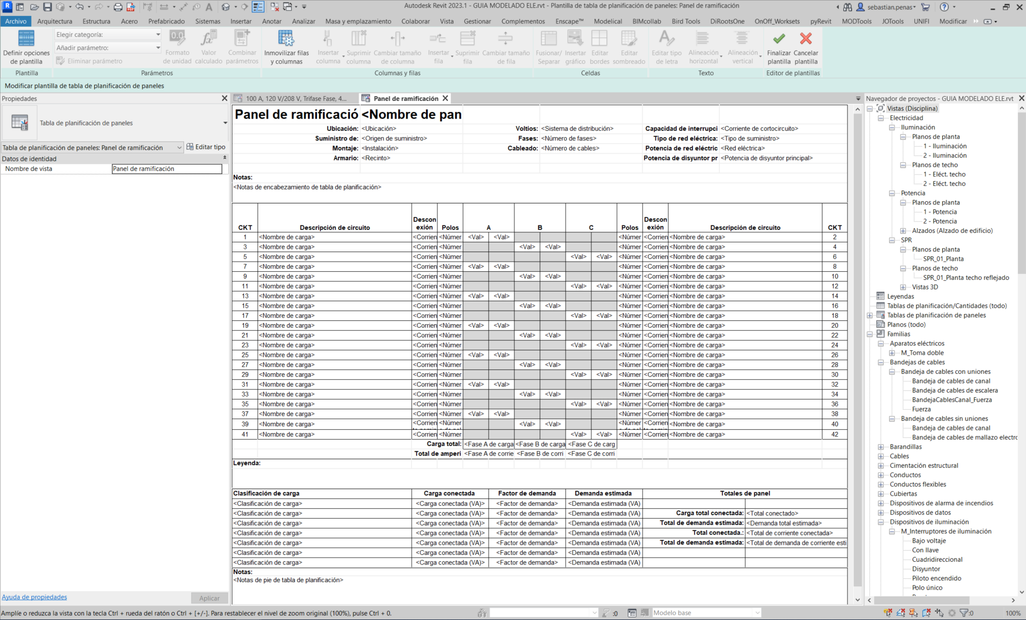Click the Aplicar button
1026x620 pixels.
pyautogui.click(x=209, y=598)
